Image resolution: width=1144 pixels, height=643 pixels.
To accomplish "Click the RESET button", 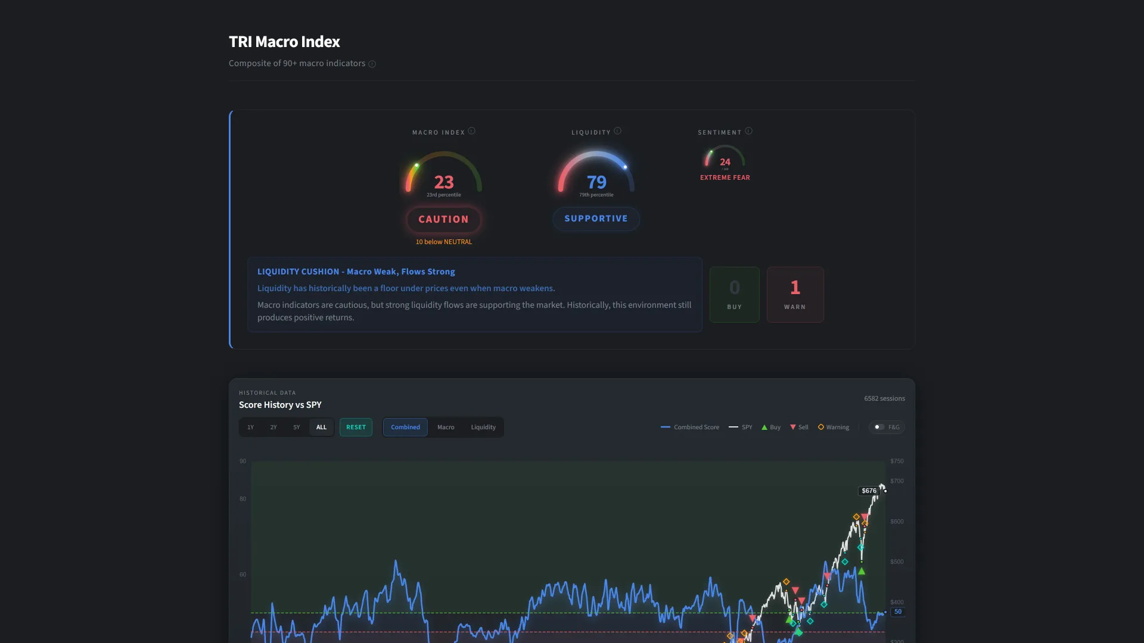I will [356, 427].
